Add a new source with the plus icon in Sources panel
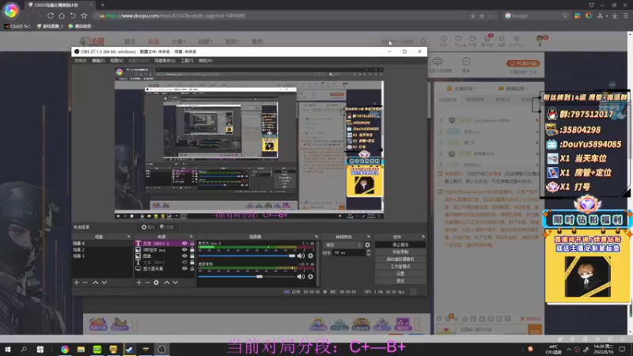 [x=139, y=282]
